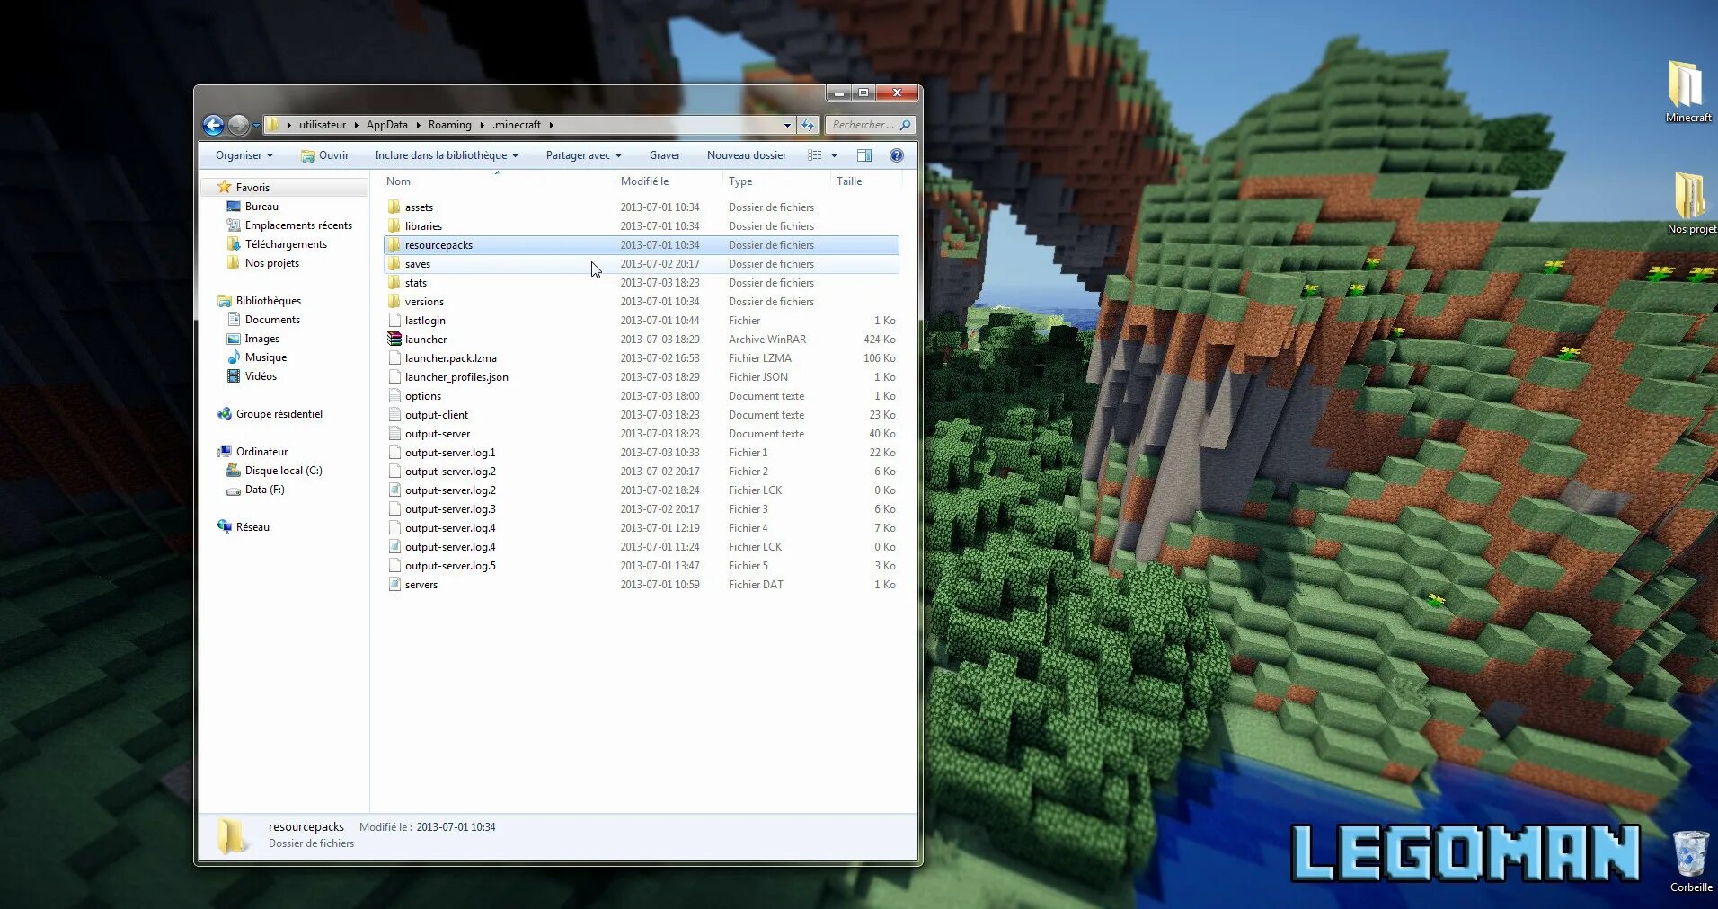This screenshot has height=909, width=1718.
Task: Open address bar history dropdown
Action: coord(787,125)
